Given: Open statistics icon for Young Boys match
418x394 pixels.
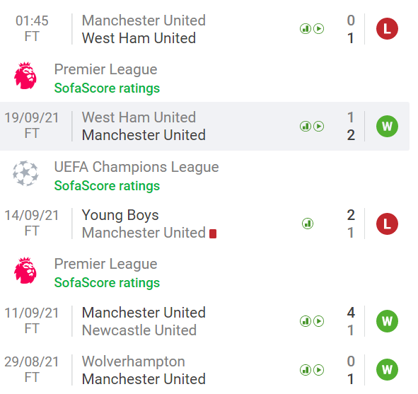Looking at the screenshot, I should coord(308,224).
